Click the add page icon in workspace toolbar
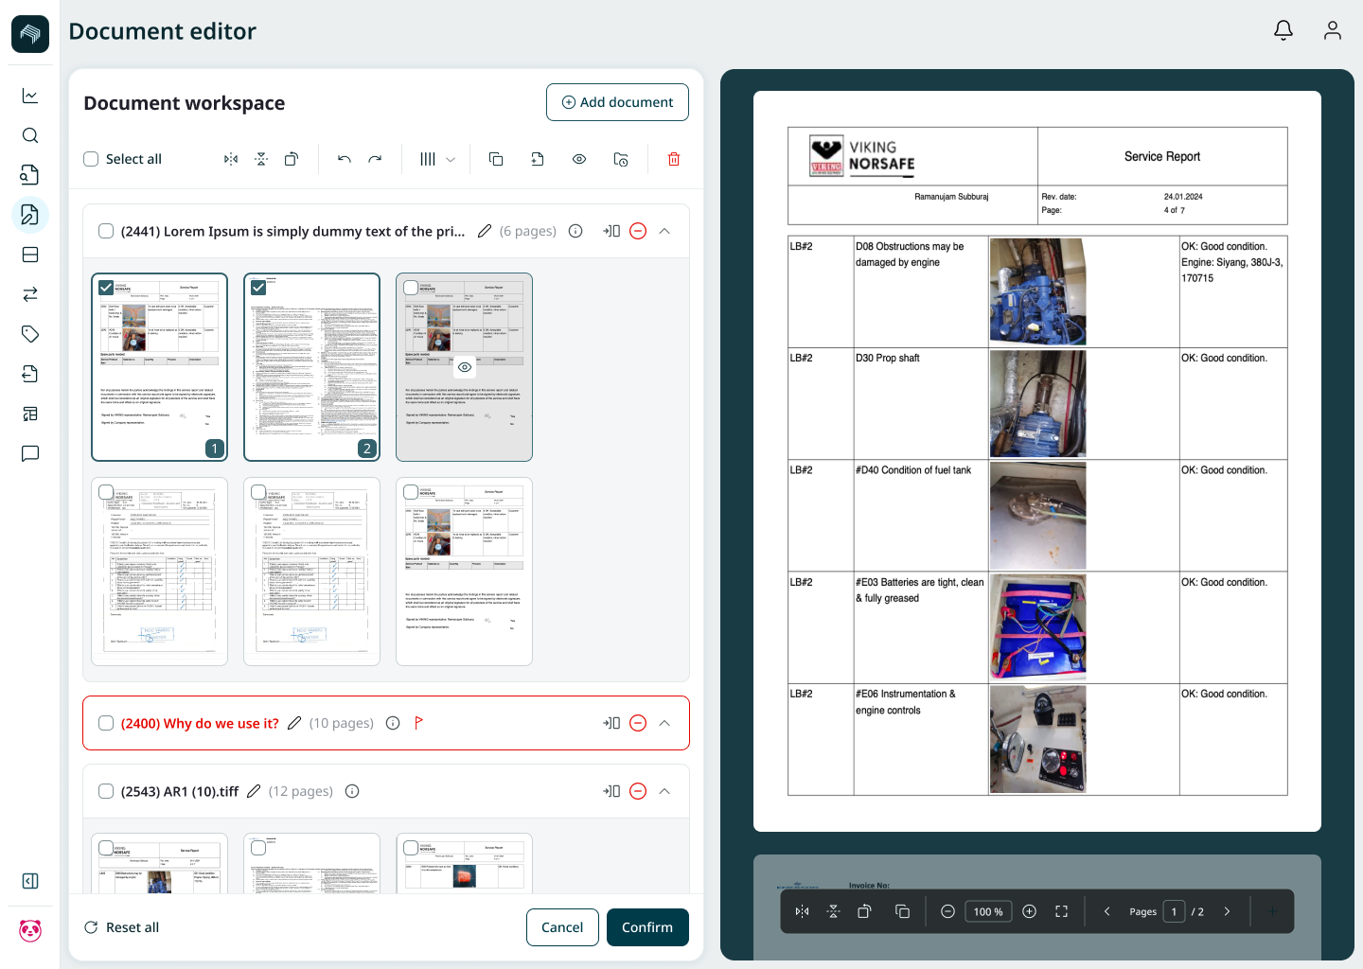This screenshot has height=969, width=1363. [x=538, y=159]
